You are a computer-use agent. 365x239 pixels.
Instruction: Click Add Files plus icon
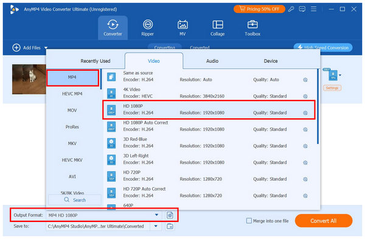tap(16, 48)
